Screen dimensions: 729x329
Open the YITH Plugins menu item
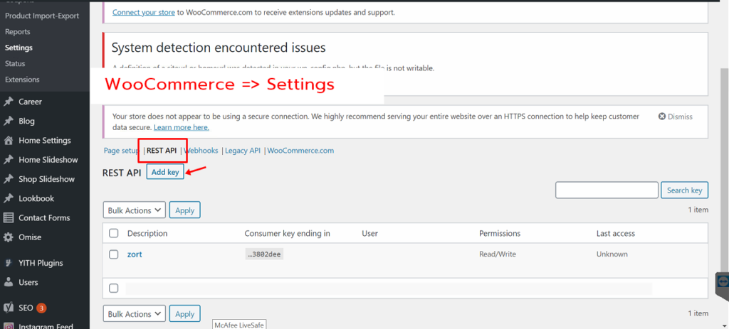click(41, 263)
